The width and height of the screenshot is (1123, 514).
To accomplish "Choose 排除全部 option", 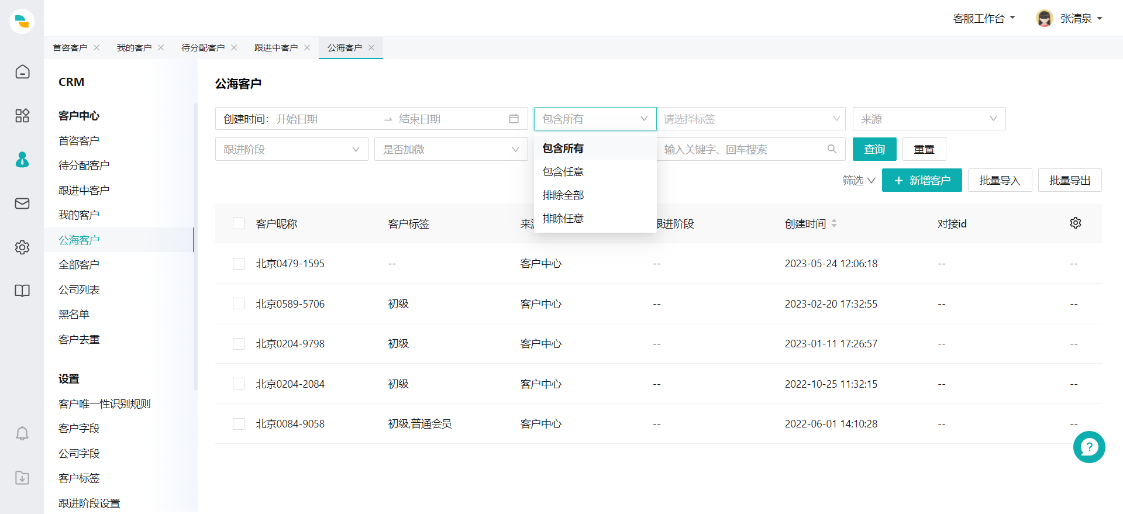I will (x=595, y=195).
